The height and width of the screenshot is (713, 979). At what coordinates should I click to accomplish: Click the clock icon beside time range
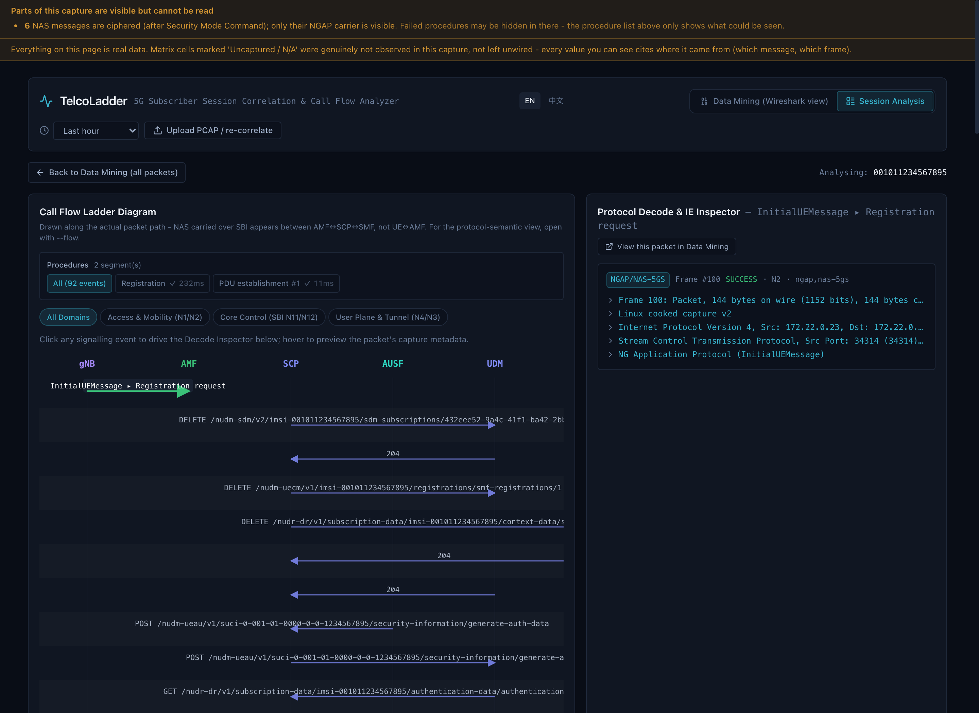coord(44,130)
